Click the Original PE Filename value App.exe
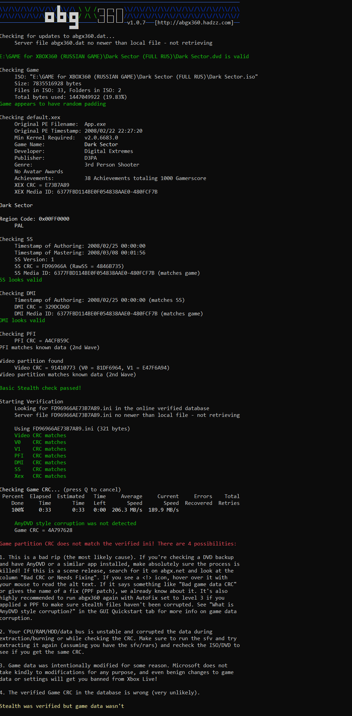The width and height of the screenshot is (352, 716). pyautogui.click(x=95, y=124)
